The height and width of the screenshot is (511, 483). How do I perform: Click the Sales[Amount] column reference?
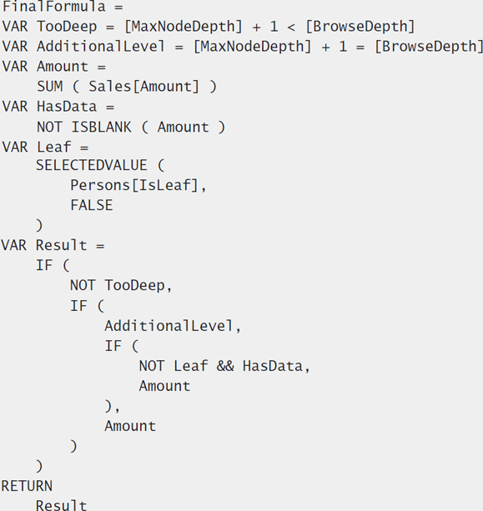click(143, 87)
